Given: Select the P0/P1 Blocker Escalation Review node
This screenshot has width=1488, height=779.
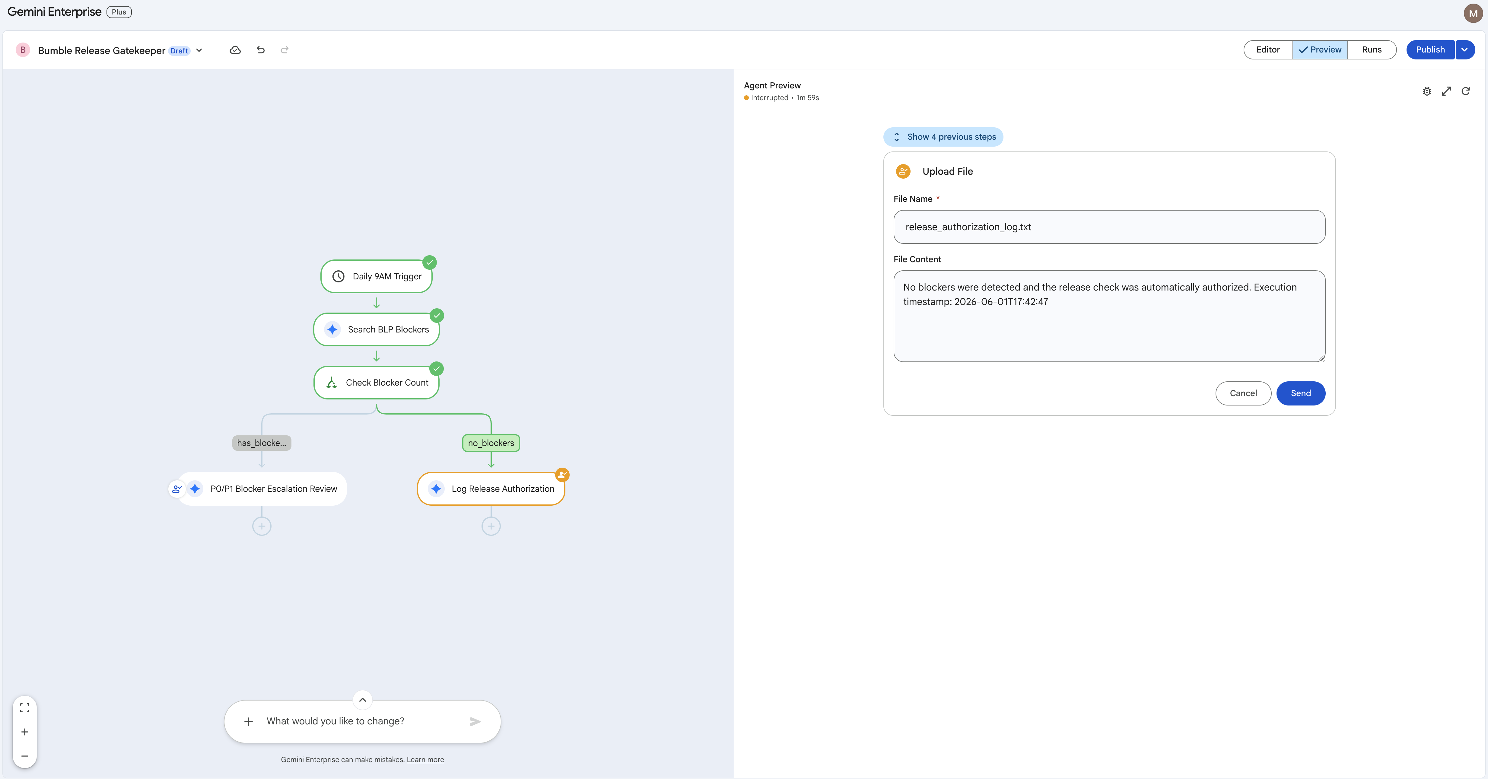Looking at the screenshot, I should tap(262, 489).
